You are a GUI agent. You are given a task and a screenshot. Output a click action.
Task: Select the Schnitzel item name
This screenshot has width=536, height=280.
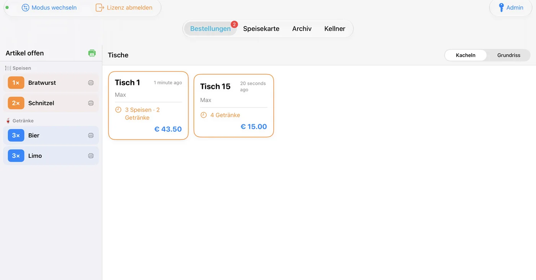[41, 103]
